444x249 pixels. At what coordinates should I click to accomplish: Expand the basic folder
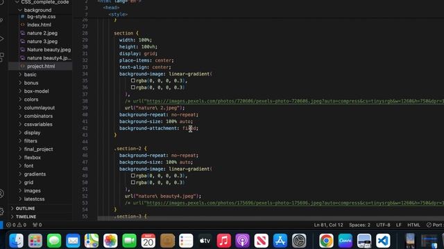pyautogui.click(x=30, y=75)
